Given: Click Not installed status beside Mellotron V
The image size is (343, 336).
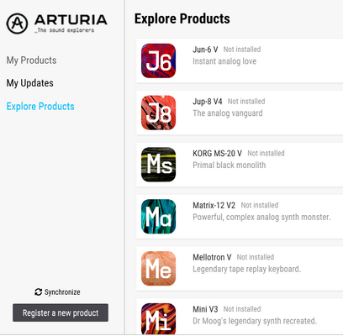Looking at the screenshot, I should (x=256, y=257).
